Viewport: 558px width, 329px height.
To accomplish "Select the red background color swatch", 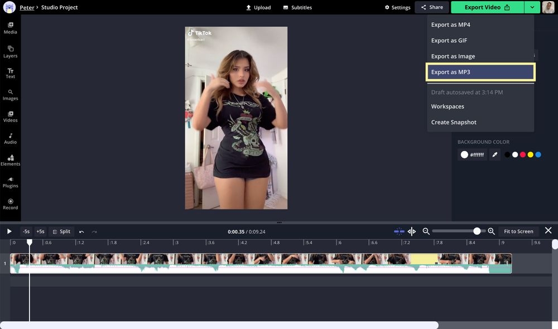I will point(523,155).
